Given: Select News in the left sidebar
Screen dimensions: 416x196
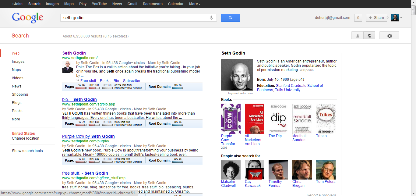Looking at the screenshot, I should tap(17, 86).
